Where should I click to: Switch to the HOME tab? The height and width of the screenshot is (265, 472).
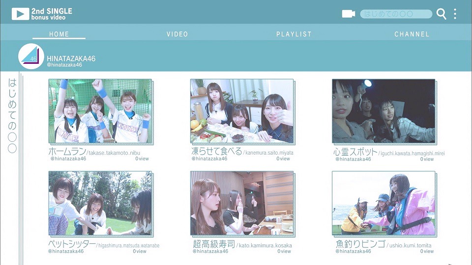pyautogui.click(x=59, y=34)
